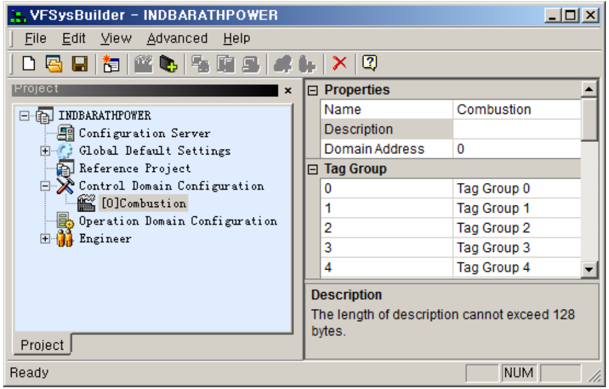Click the Tag Group 1 value cell

[517, 208]
